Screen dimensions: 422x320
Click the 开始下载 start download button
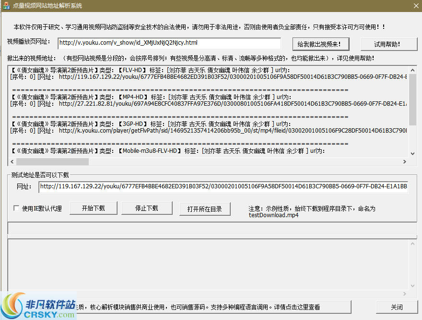[94, 208]
